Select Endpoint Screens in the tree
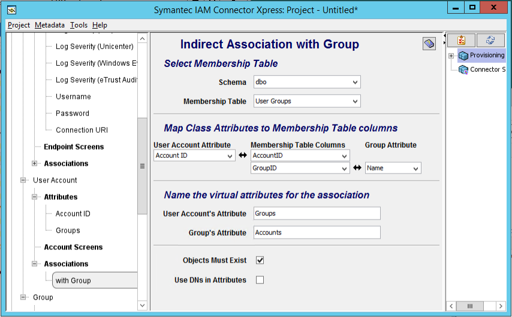This screenshot has width=512, height=317. coord(74,147)
